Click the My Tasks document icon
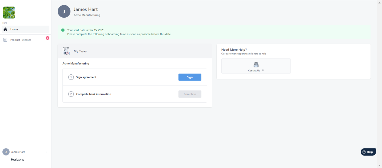This screenshot has width=382, height=168. pos(66,51)
